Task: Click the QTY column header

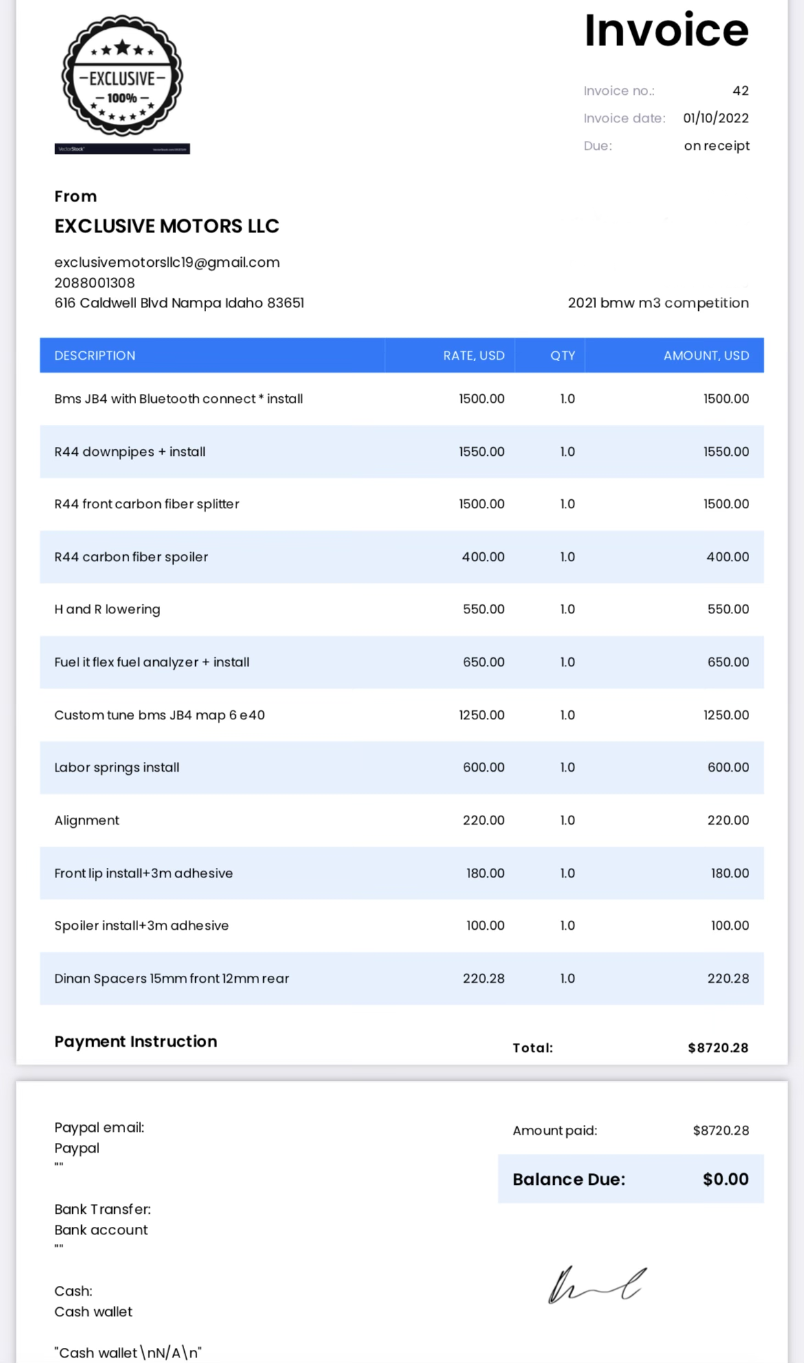Action: coord(562,356)
